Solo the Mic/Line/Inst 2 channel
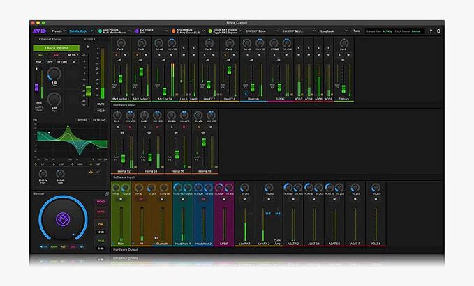 138,54
